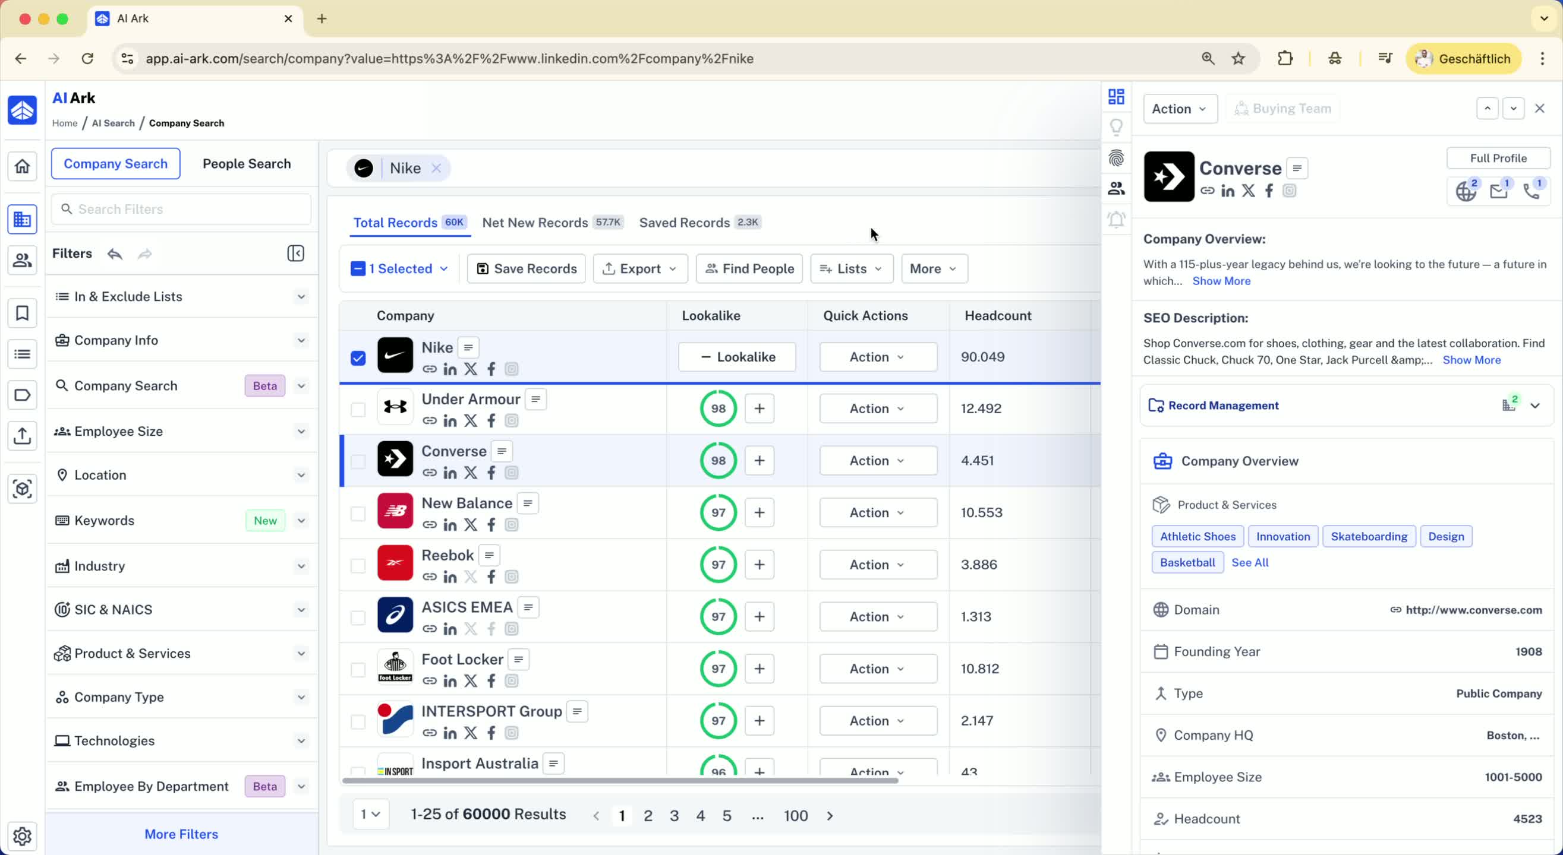1563x855 pixels.
Task: Check the Under Armour row checkbox
Action: (358, 409)
